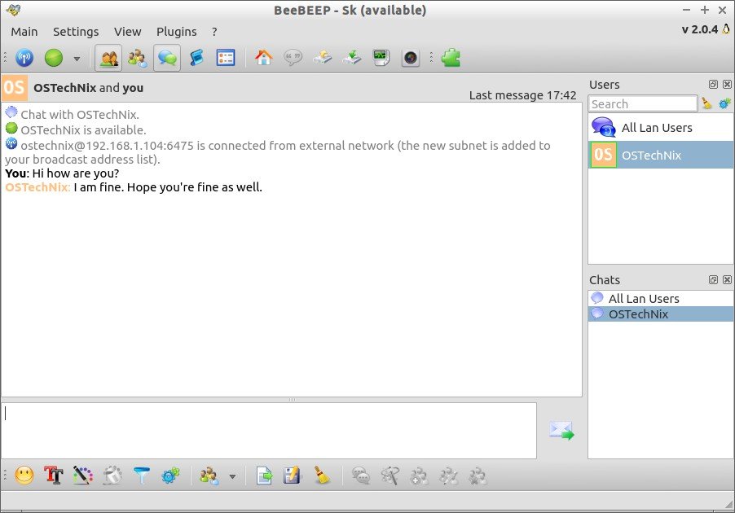Click the grayed chat bubbles icon at bottom
The image size is (735, 513).
pos(360,476)
